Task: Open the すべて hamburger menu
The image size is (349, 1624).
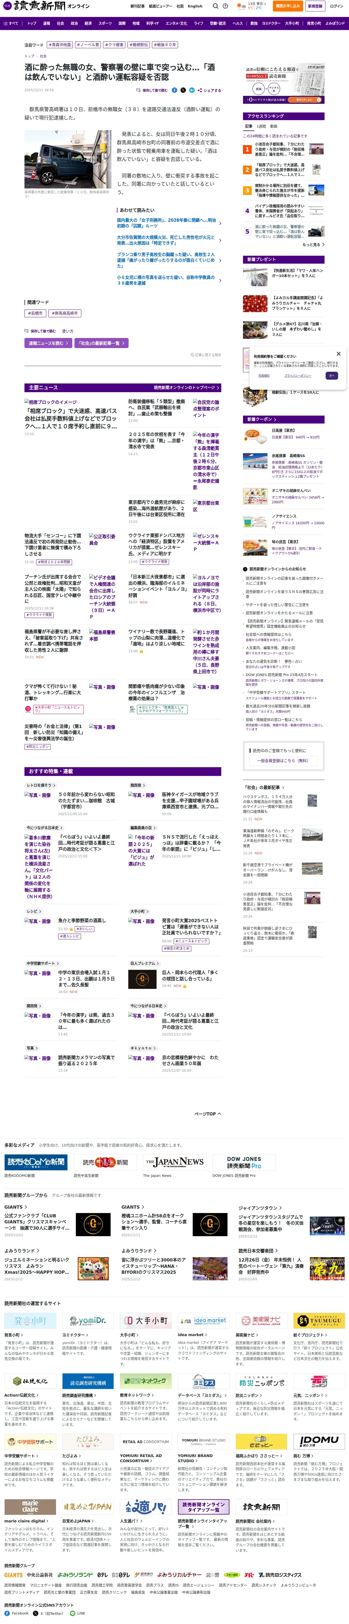Action: 11,23
